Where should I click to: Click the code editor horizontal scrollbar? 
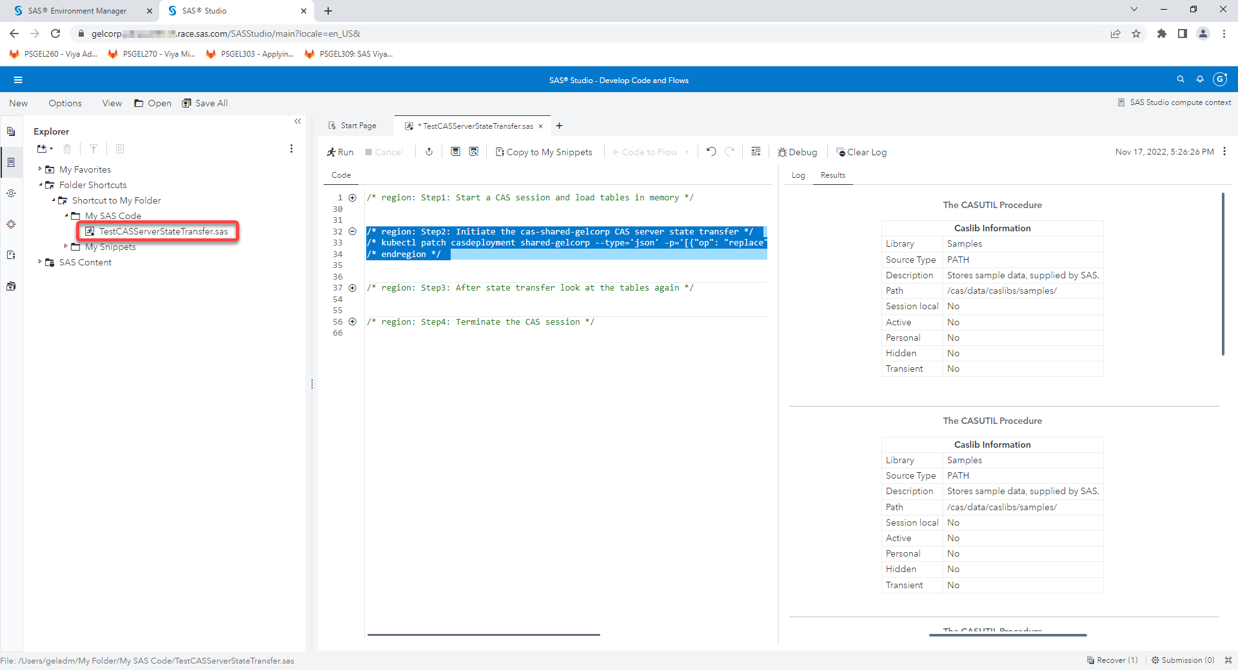[x=484, y=635]
